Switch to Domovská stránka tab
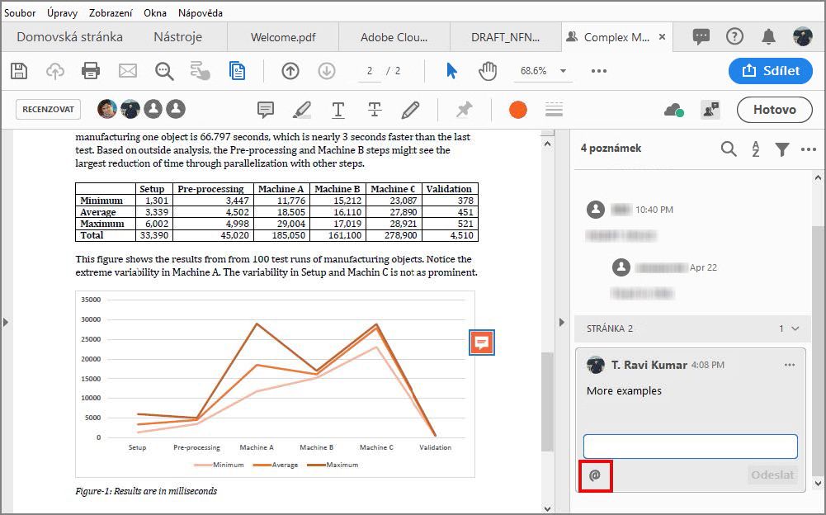 click(x=69, y=37)
